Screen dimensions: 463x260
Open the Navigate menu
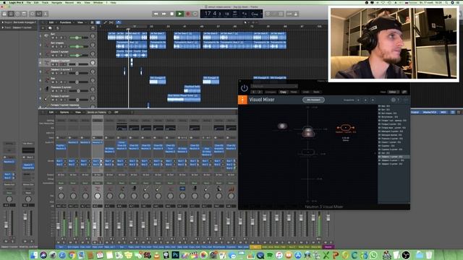click(56, 2)
